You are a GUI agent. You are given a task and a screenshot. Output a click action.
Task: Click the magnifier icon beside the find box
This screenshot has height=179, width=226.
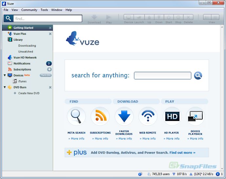(x=9, y=18)
